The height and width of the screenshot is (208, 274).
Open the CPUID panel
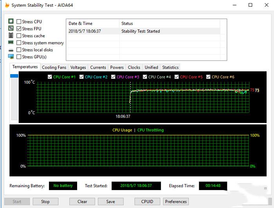click(147, 201)
